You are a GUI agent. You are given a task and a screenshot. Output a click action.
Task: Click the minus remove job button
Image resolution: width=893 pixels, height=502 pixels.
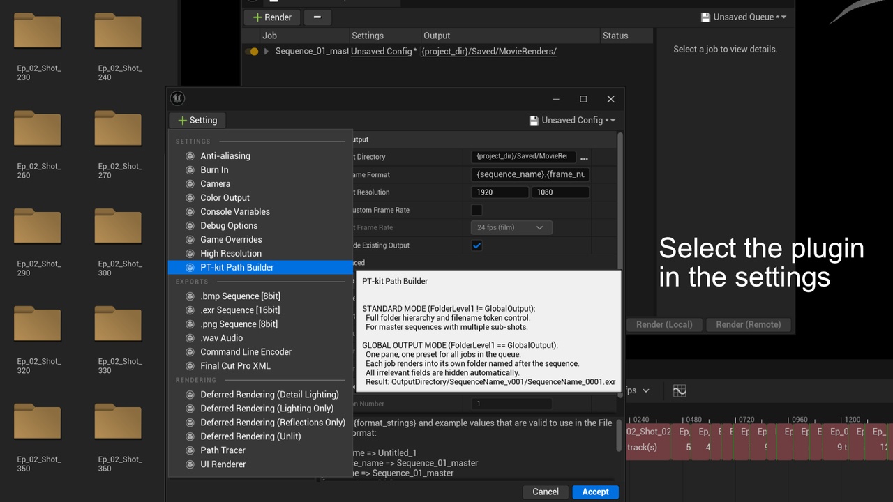click(x=317, y=17)
